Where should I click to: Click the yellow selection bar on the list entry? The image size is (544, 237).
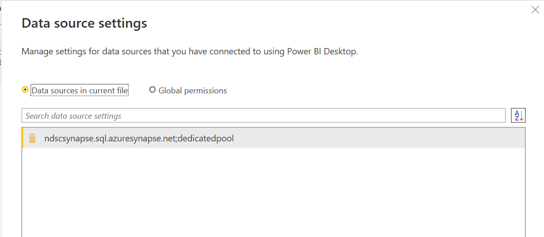23,138
